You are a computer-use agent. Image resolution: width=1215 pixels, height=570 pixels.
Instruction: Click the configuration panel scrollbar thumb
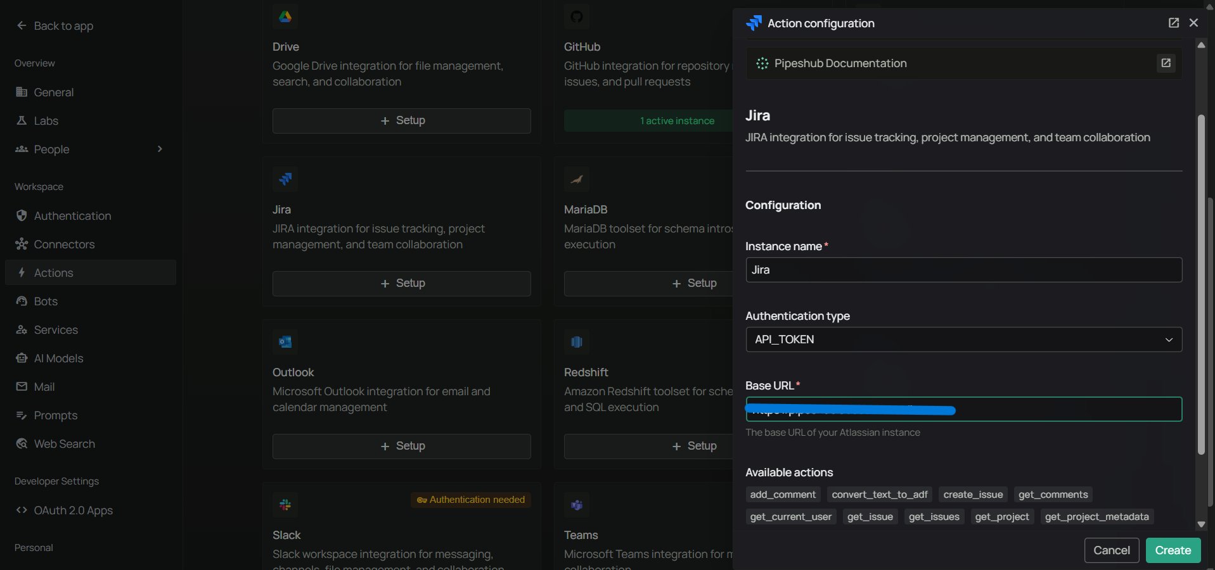[x=1201, y=285]
